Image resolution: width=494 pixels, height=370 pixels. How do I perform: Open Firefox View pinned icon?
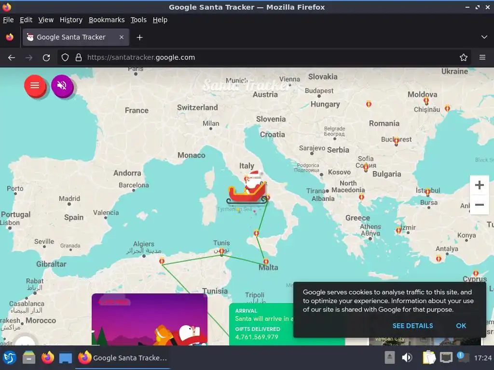pyautogui.click(x=10, y=37)
